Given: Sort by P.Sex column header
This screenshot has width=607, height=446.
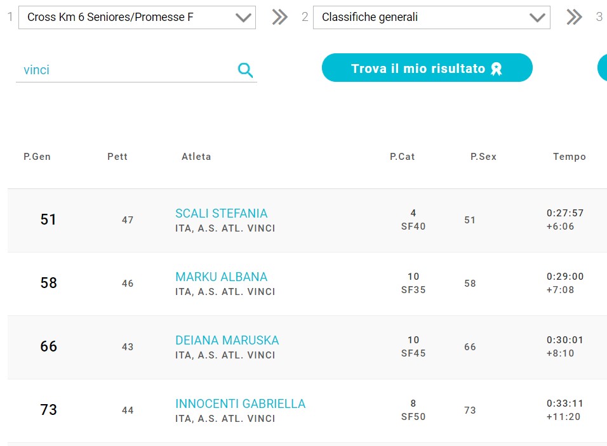Looking at the screenshot, I should coord(483,157).
